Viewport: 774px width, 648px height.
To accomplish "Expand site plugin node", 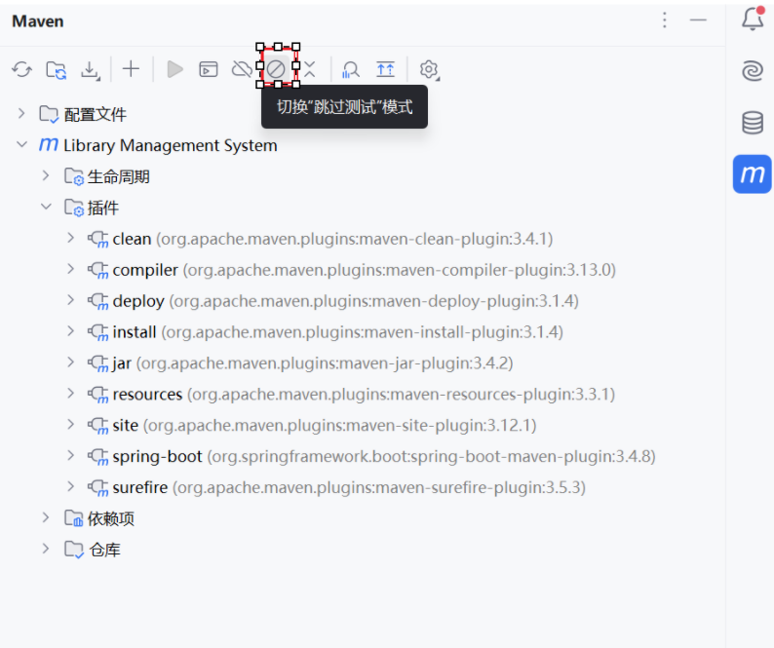I will coord(70,425).
